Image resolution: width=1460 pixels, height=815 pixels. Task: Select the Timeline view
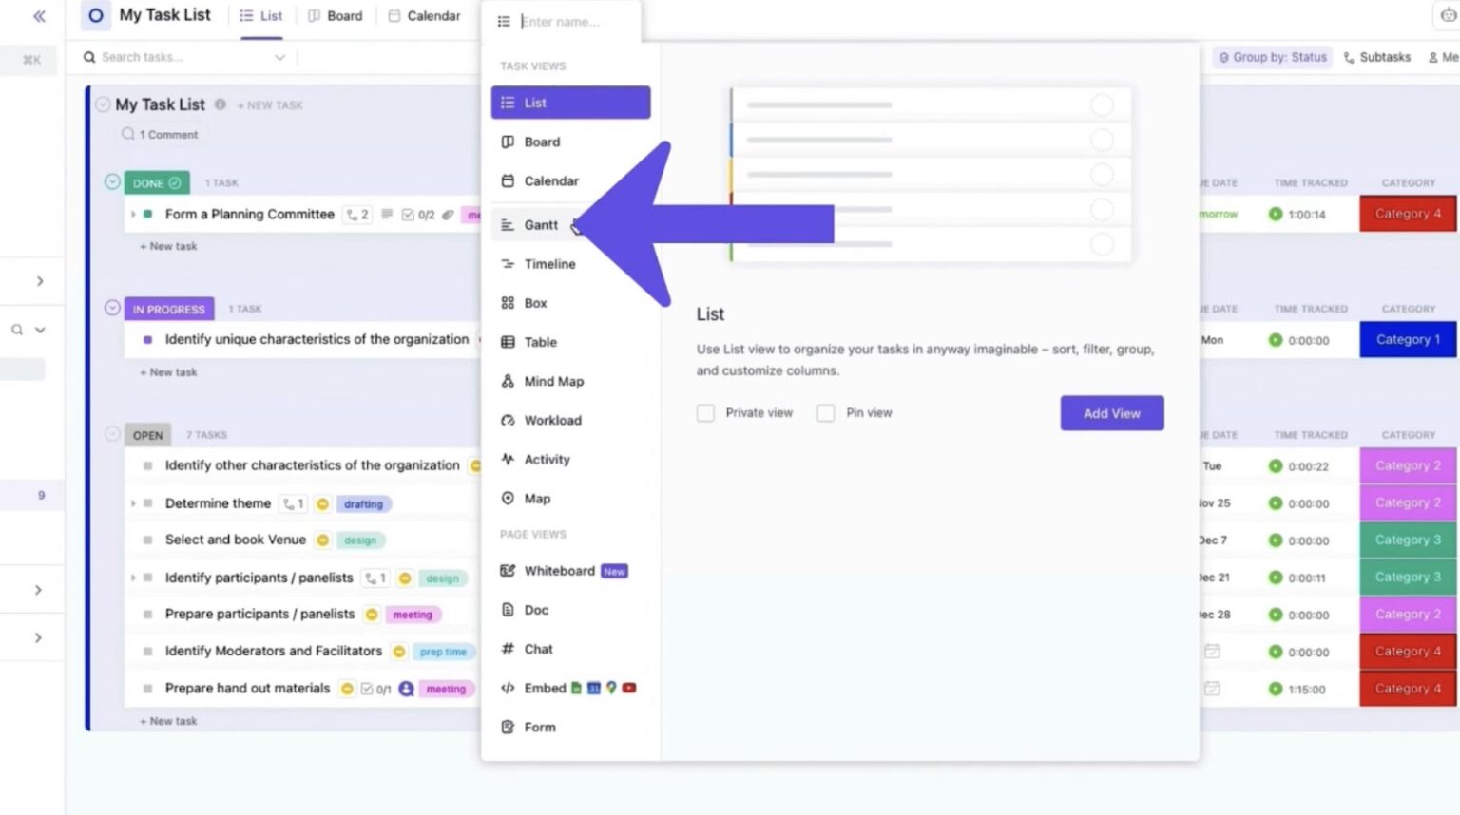tap(548, 263)
